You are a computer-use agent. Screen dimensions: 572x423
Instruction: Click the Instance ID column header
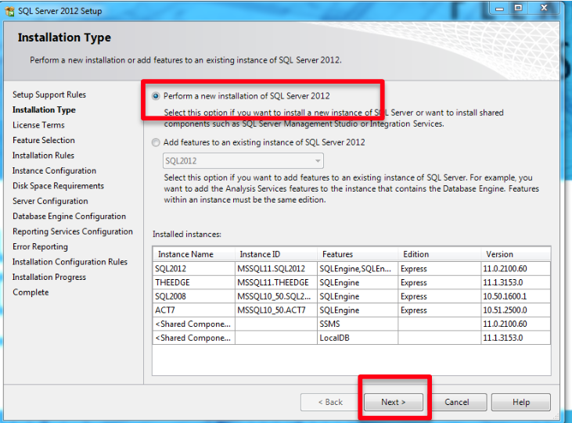tap(275, 254)
